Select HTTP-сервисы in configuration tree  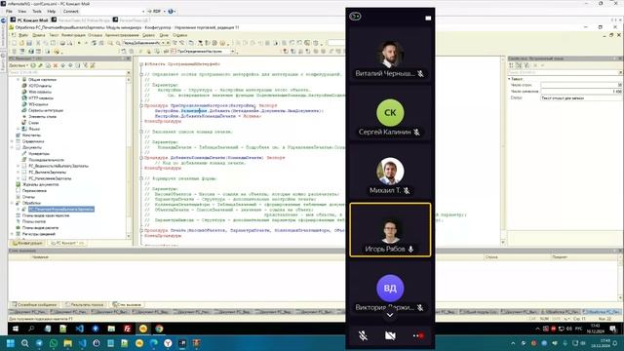pos(41,97)
